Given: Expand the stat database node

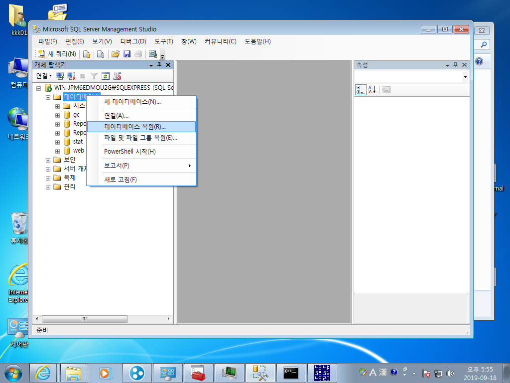Looking at the screenshot, I should click(x=58, y=142).
